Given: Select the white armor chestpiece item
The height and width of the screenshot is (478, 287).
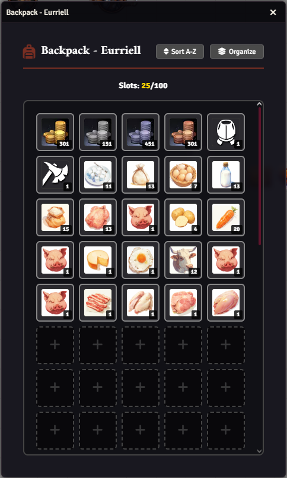Looking at the screenshot, I should [x=226, y=132].
